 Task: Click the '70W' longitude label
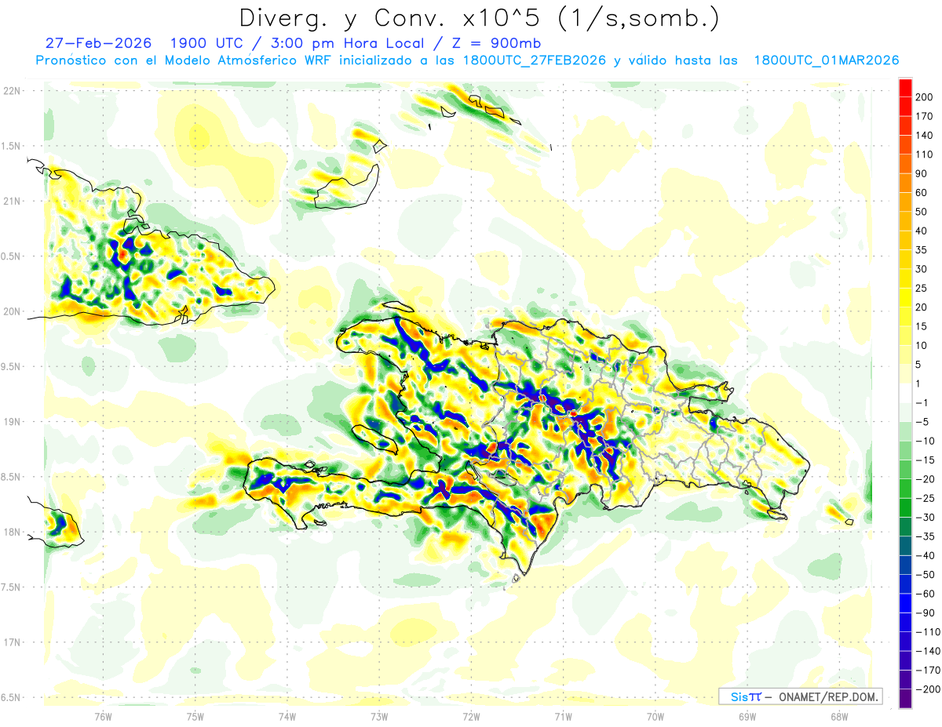[655, 717]
